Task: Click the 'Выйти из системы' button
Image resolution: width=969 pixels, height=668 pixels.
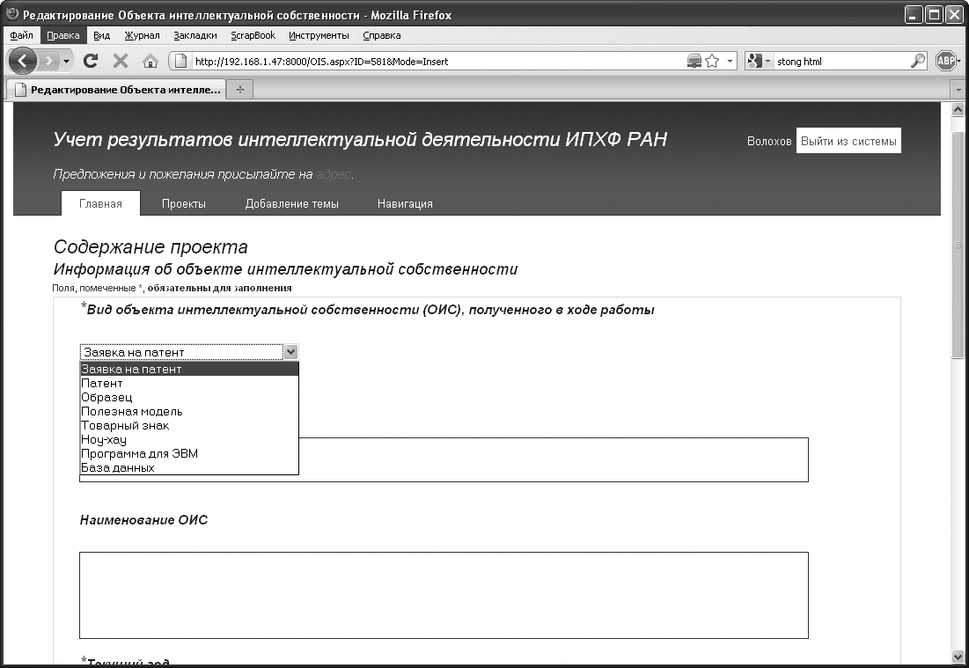Action: pyautogui.click(x=848, y=141)
